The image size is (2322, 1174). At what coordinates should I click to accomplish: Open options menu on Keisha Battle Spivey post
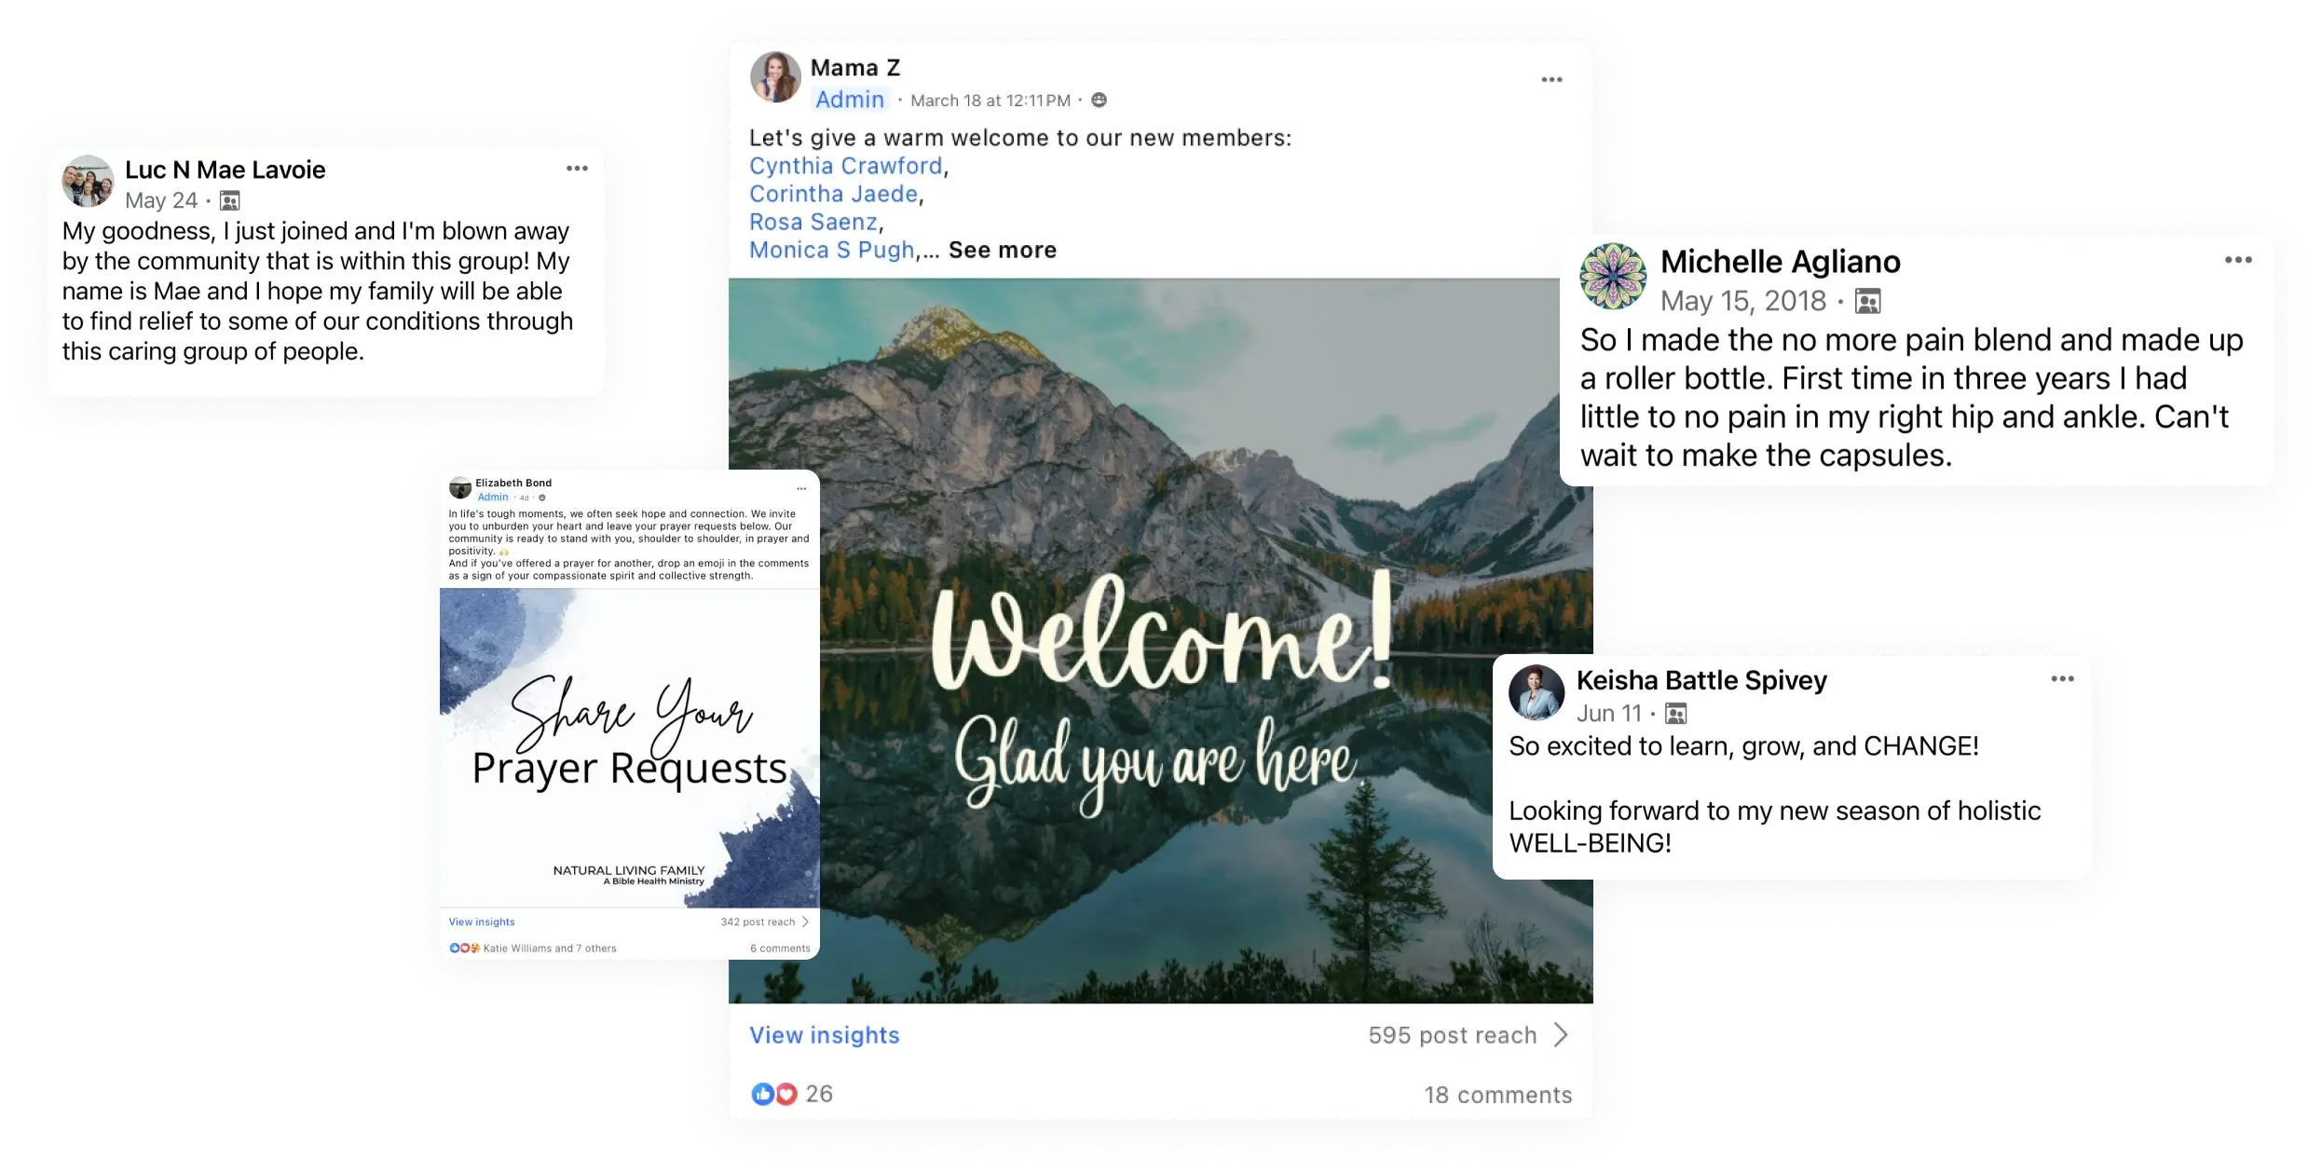pyautogui.click(x=2062, y=678)
